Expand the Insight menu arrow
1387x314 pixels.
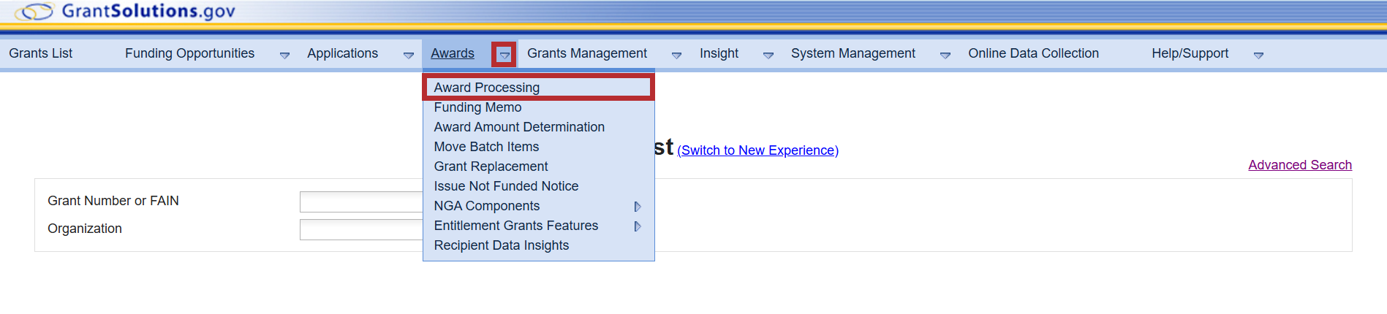[768, 55]
